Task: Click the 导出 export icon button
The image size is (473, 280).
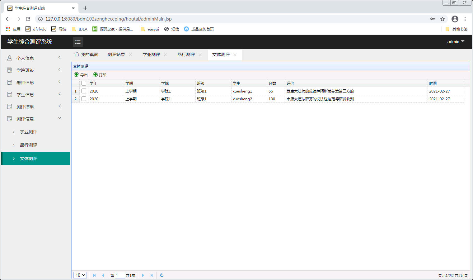Action: 77,75
